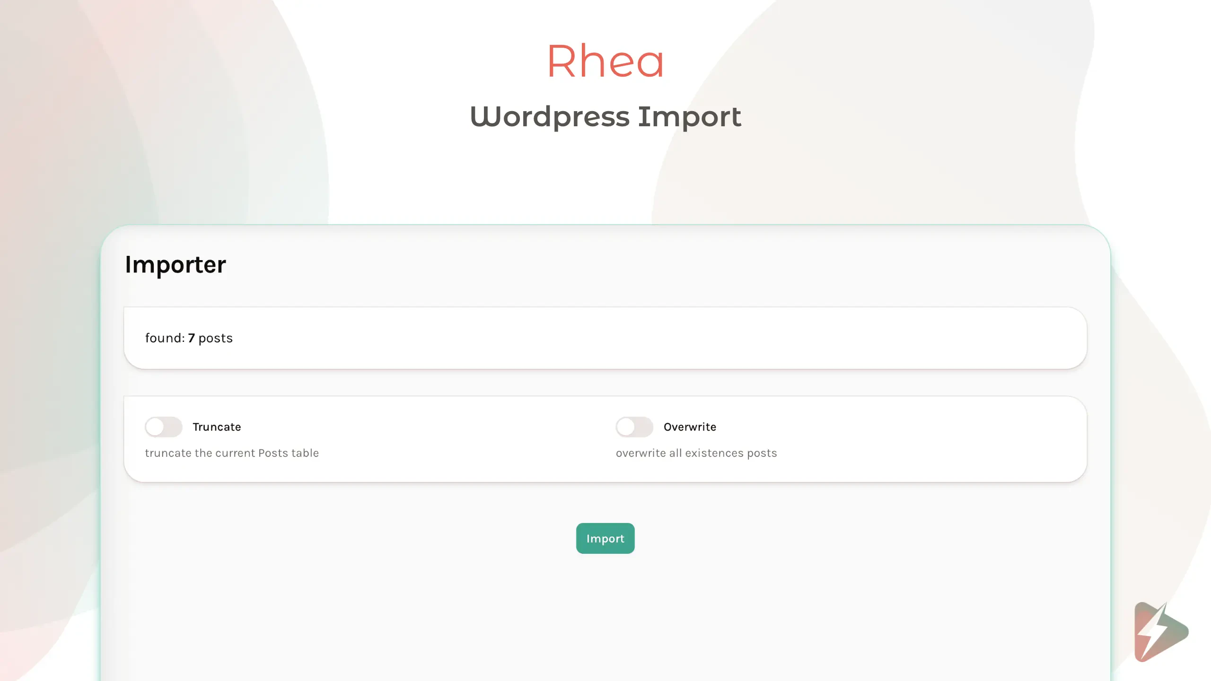The image size is (1211, 681).
Task: Click the Overwrite label text
Action: 690,427
